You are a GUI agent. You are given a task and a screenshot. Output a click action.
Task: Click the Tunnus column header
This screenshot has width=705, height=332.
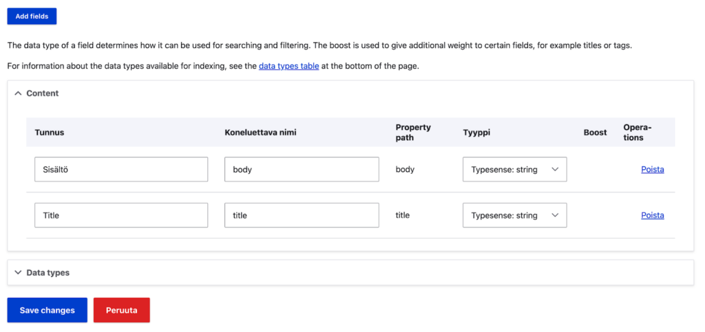[50, 133]
